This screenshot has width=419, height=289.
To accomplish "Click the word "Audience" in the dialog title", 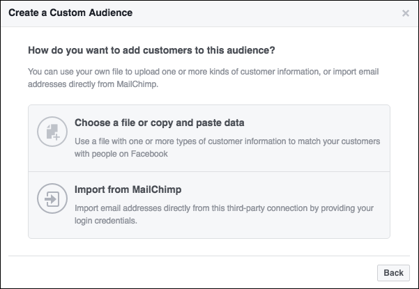I will coord(110,13).
